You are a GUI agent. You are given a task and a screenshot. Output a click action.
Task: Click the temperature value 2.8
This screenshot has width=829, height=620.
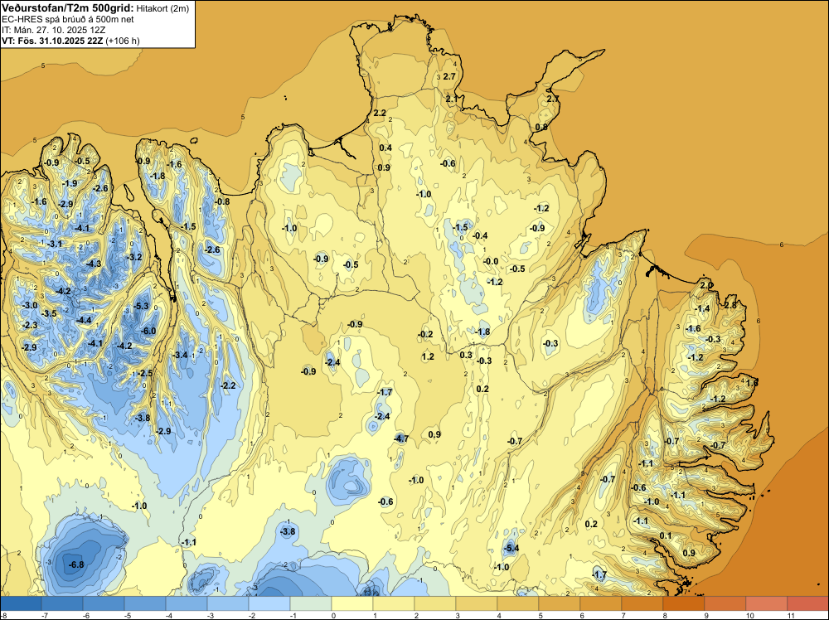click(730, 305)
